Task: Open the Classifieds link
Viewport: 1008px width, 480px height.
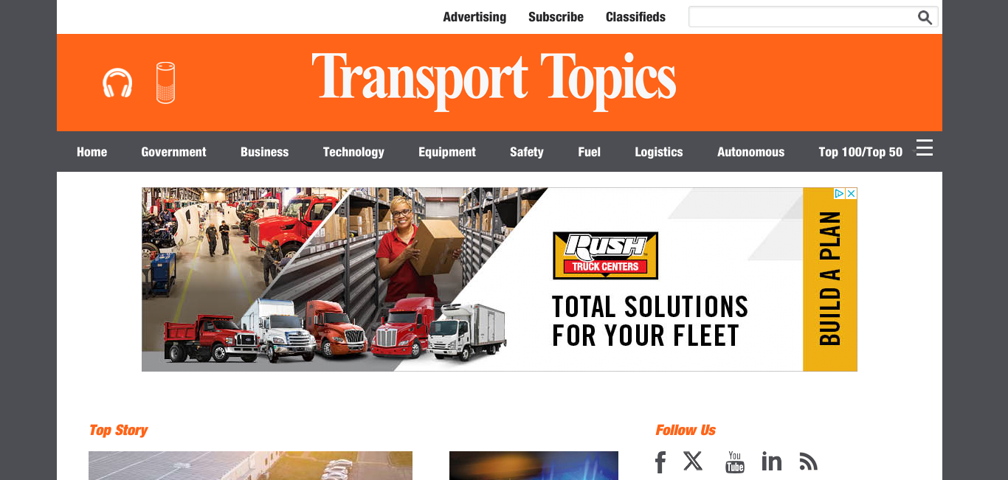Action: coord(635,17)
